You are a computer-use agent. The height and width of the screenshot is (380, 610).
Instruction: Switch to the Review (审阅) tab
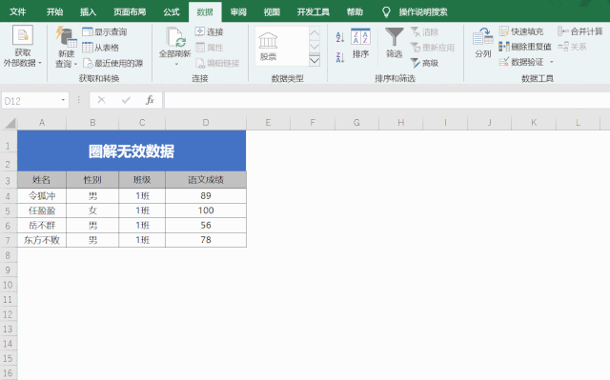[x=238, y=12]
